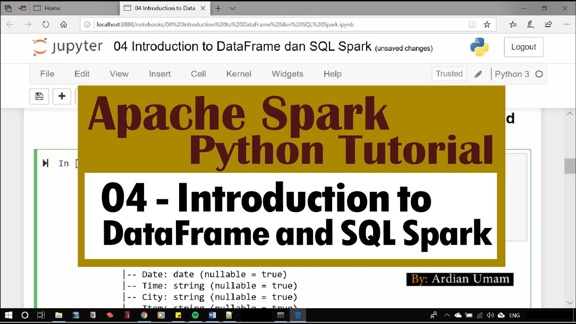The height and width of the screenshot is (324, 576).
Task: Open Spotify from the taskbar
Action: [x=195, y=315]
